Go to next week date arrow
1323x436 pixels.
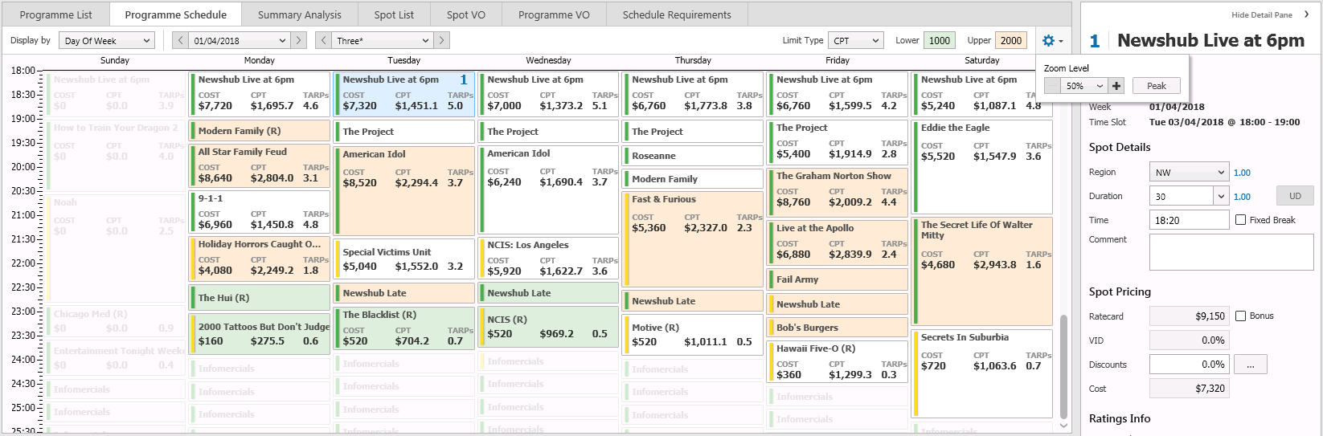point(298,40)
